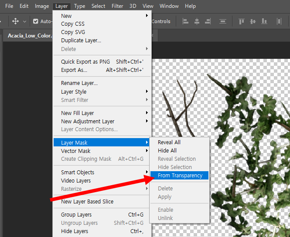Align bottom edges icon
The width and height of the screenshot is (290, 237).
click(x=264, y=21)
